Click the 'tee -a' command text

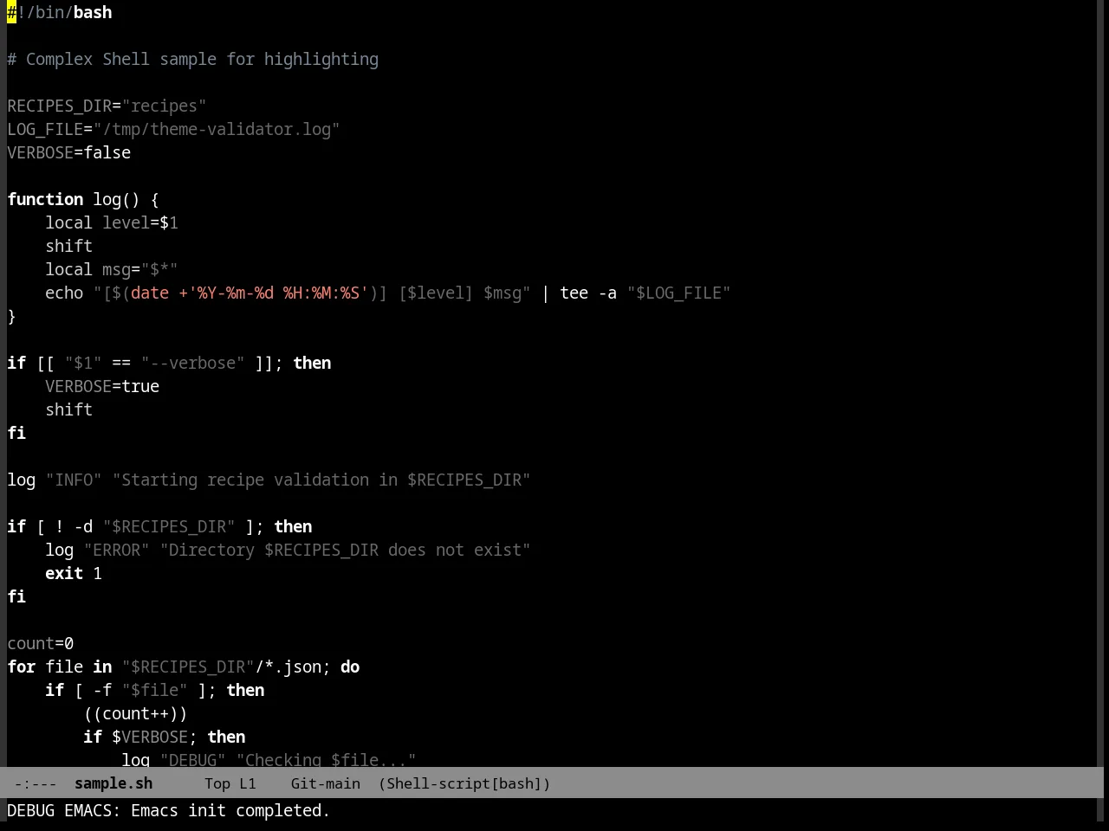tap(588, 293)
